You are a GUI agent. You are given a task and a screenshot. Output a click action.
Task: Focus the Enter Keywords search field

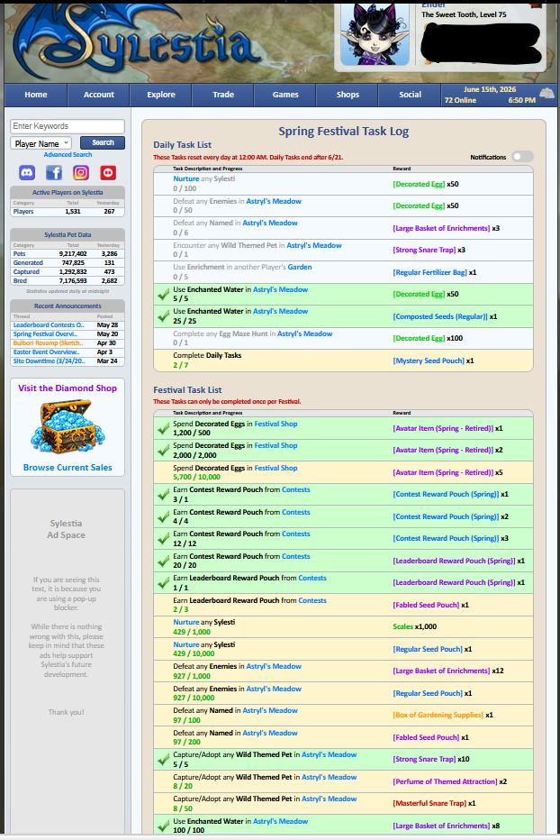tap(68, 126)
